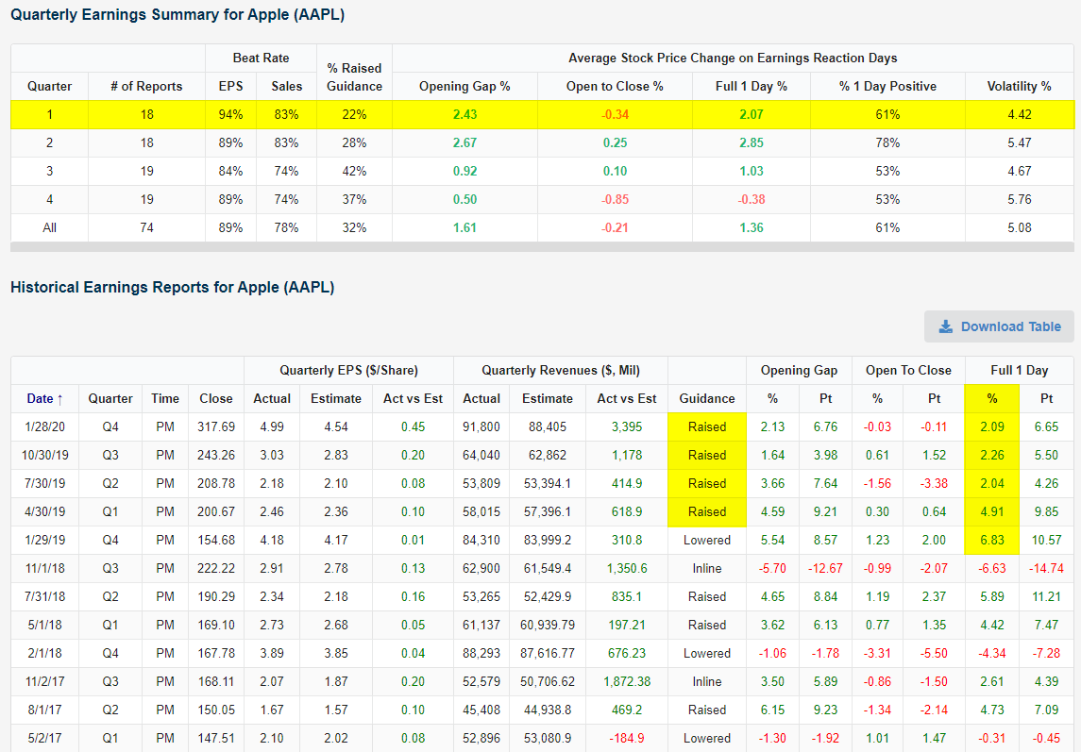1081x752 pixels.
Task: Sort summary by Volatility % header
Action: [x=1019, y=86]
